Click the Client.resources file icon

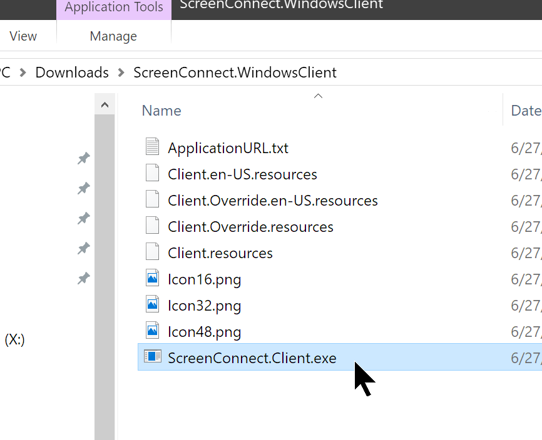pos(152,251)
